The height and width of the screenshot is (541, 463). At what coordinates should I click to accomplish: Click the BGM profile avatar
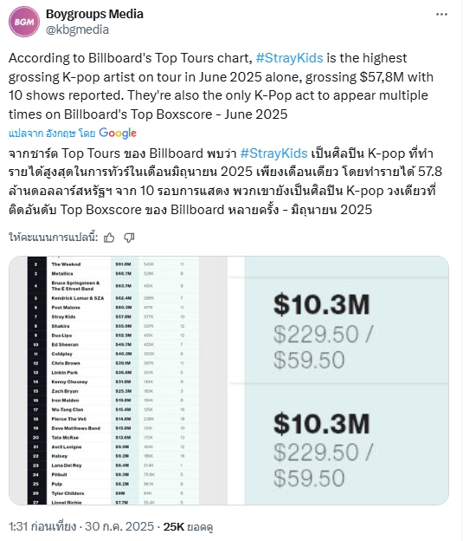[x=24, y=22]
